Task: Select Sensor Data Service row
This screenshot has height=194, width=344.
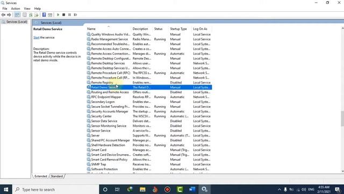Action: pos(149,121)
